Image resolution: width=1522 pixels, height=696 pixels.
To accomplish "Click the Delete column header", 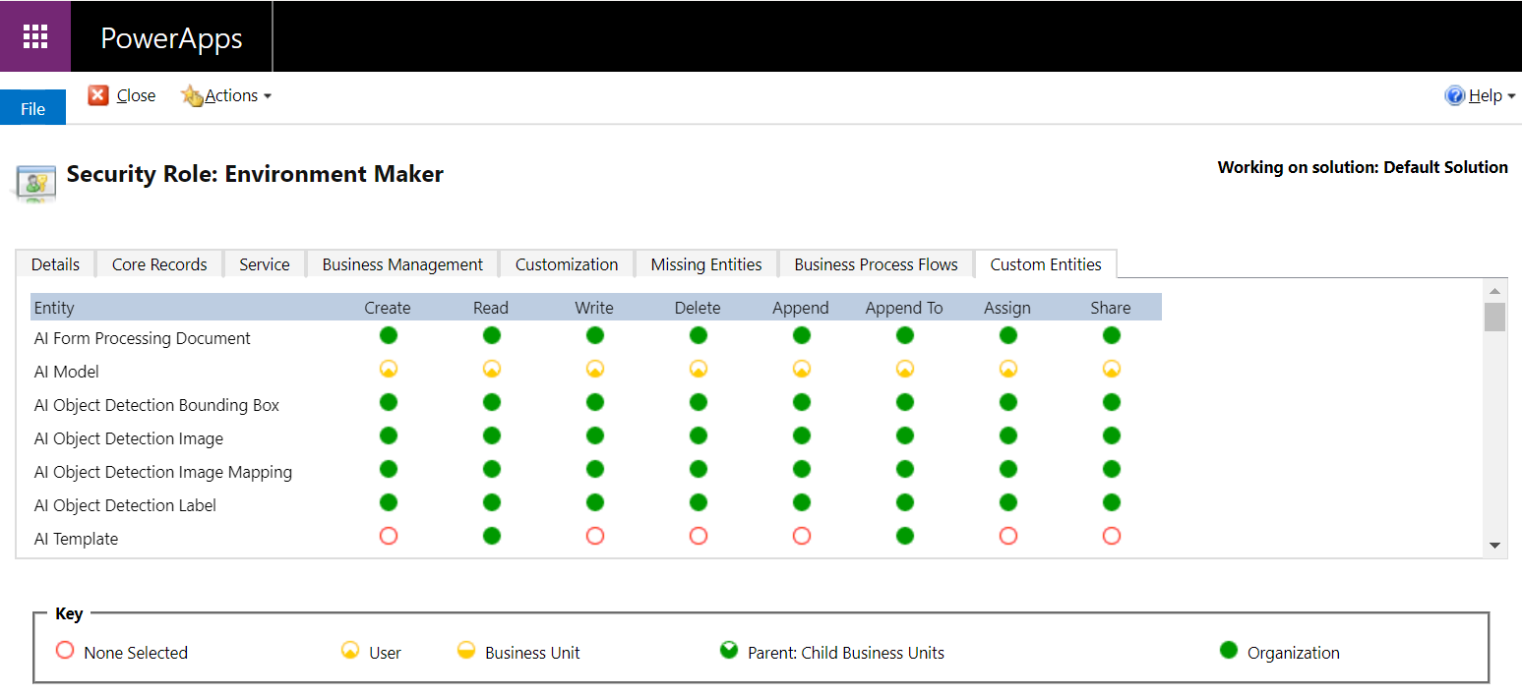I will point(698,308).
